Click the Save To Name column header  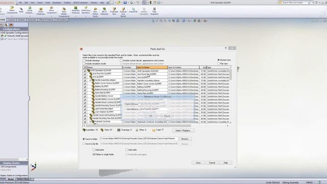(x=152, y=67)
